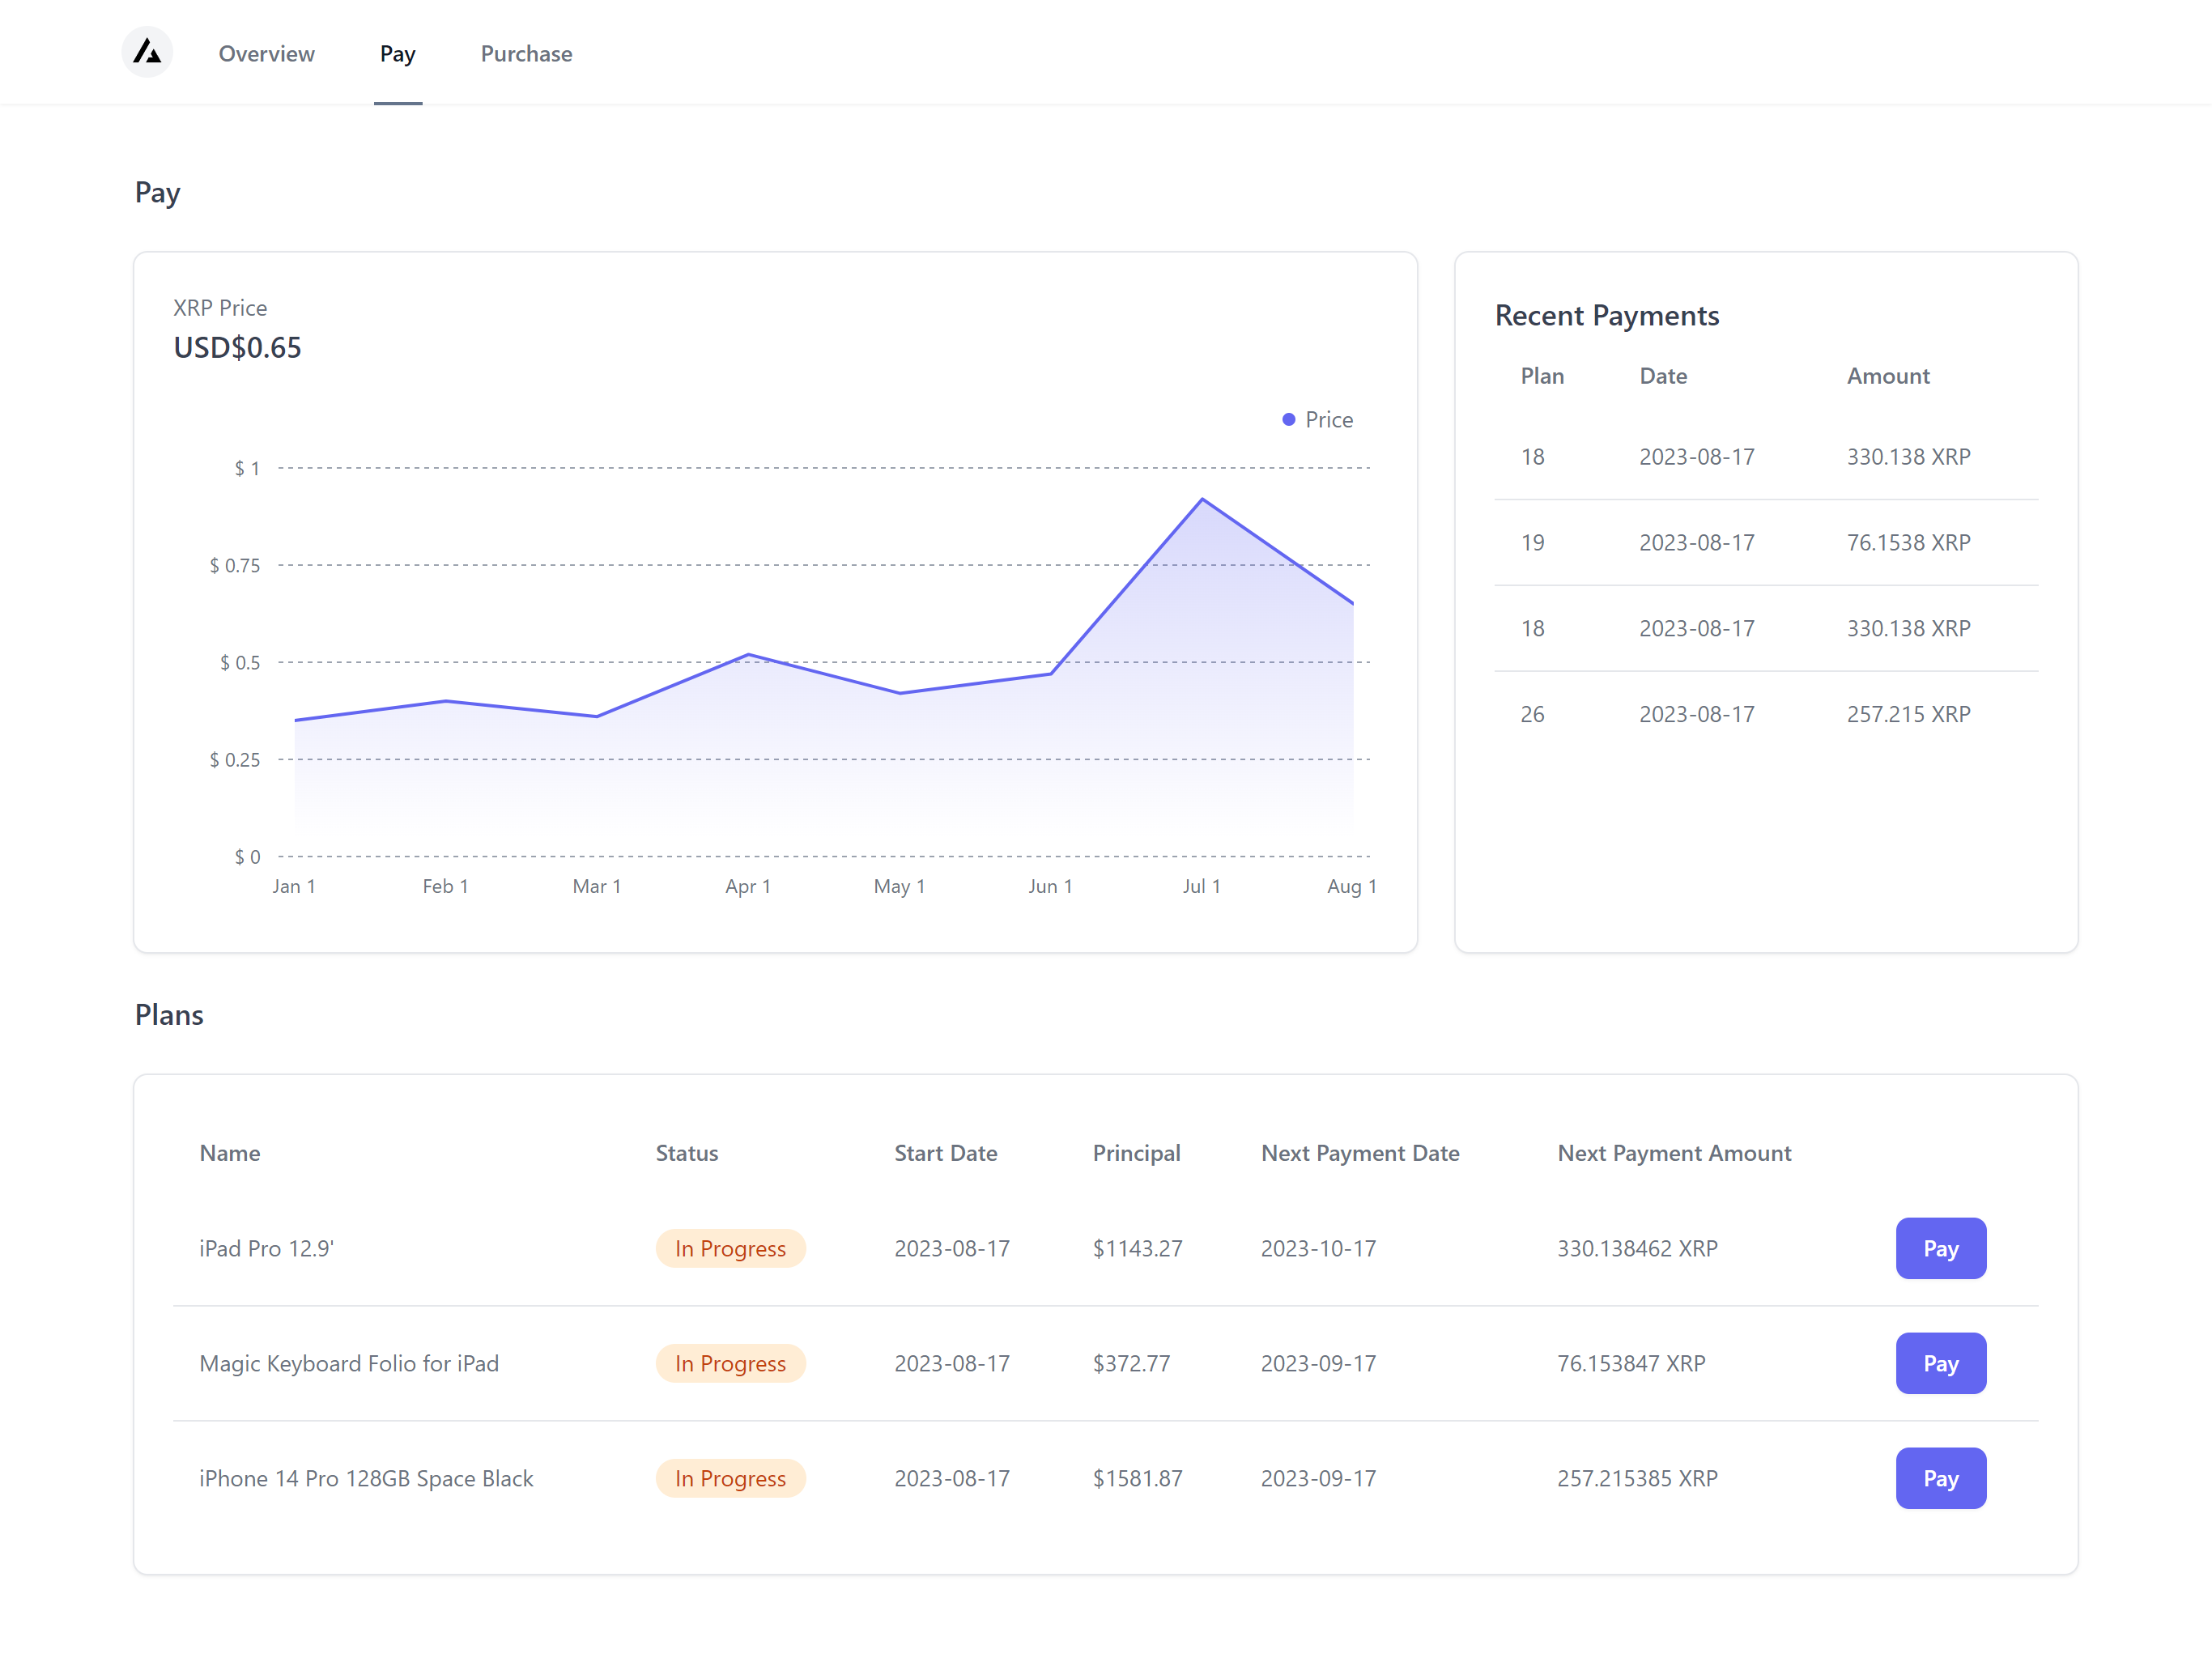Switch to the Purchase tab

pyautogui.click(x=526, y=54)
